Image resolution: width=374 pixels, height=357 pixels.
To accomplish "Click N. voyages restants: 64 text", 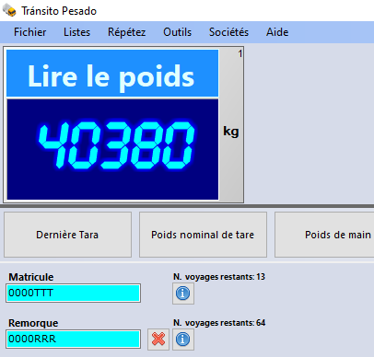I will tap(219, 323).
